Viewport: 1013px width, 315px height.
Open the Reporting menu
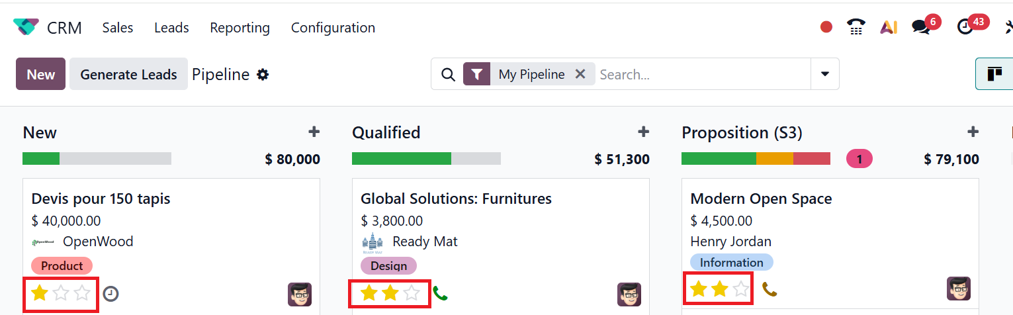(x=240, y=28)
